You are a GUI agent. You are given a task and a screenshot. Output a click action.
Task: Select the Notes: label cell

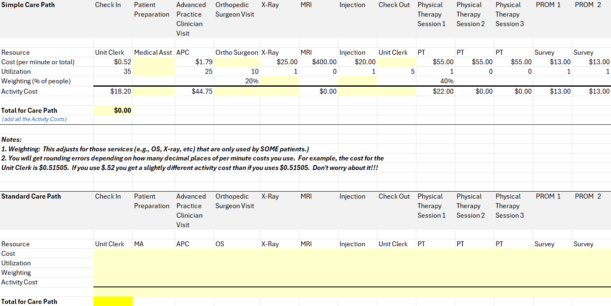tap(12, 139)
